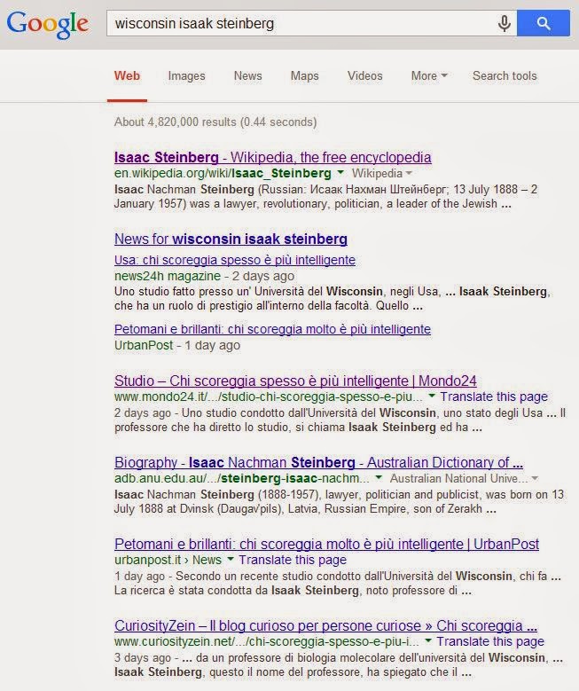
Task: Open Australian National Unive... source dropdown
Action: (464, 478)
